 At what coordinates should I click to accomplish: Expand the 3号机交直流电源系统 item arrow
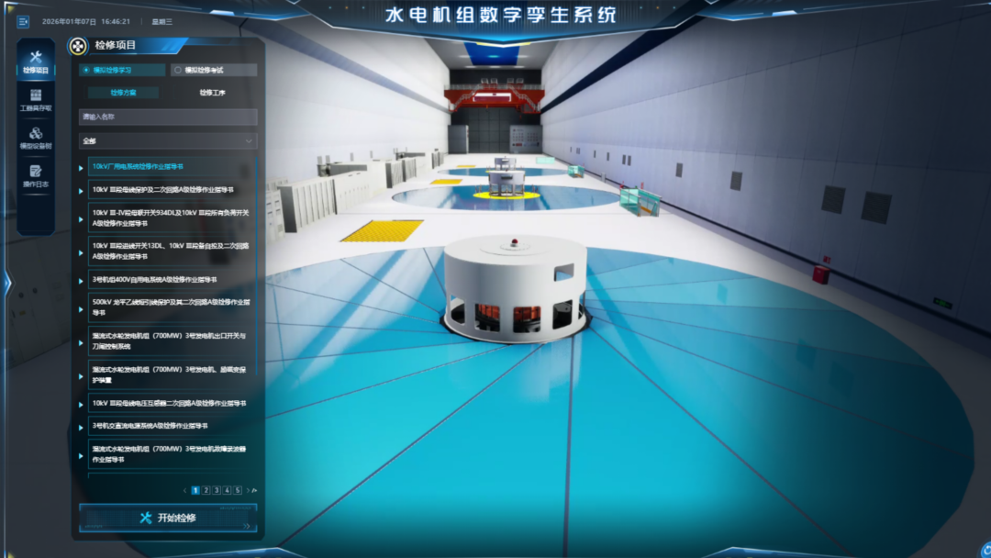[x=82, y=426]
